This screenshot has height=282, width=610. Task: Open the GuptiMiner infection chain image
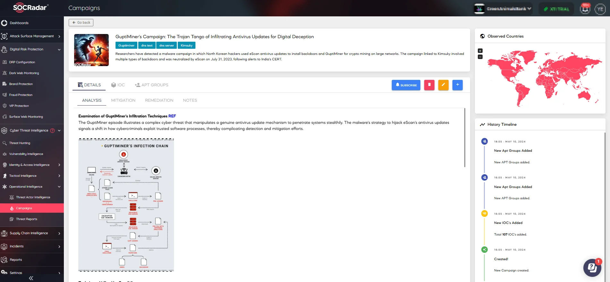(126, 205)
